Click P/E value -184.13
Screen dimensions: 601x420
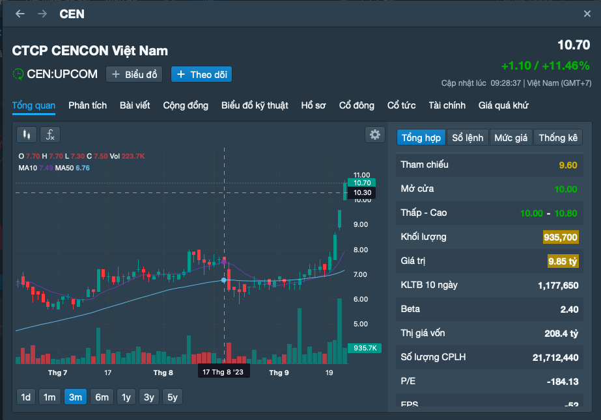point(563,382)
